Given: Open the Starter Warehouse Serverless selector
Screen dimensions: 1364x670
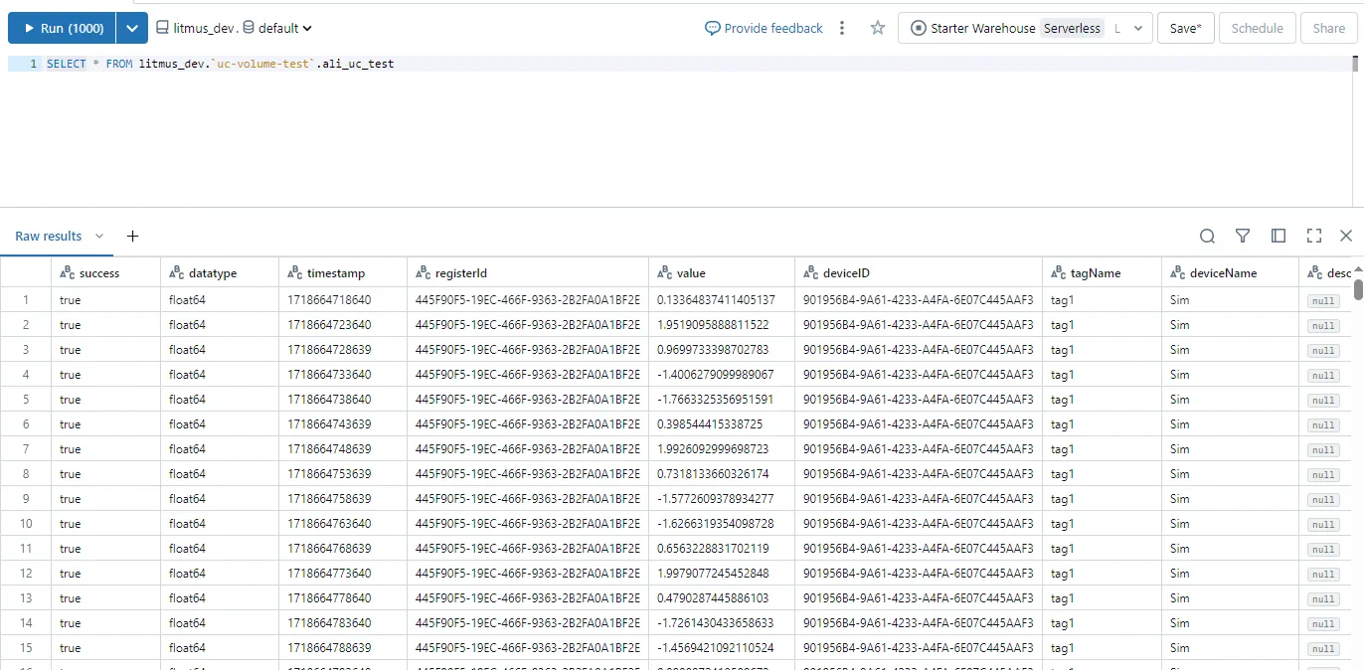Looking at the screenshot, I should 1025,28.
